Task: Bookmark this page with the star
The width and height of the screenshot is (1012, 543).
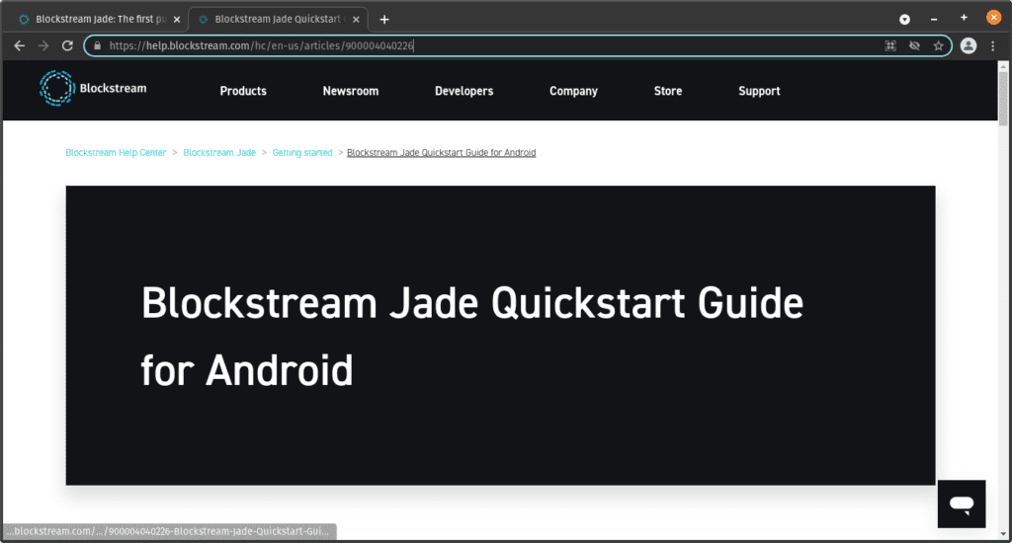Action: pyautogui.click(x=939, y=45)
